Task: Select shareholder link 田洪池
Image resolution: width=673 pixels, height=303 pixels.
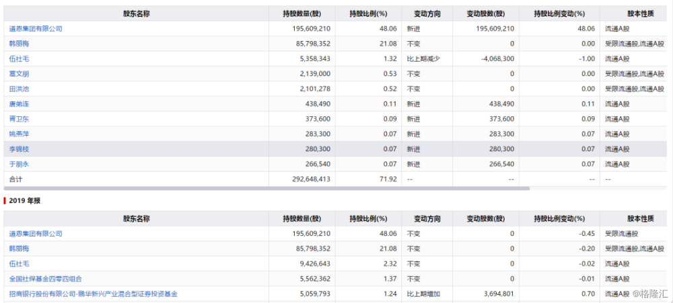Action: (x=18, y=89)
